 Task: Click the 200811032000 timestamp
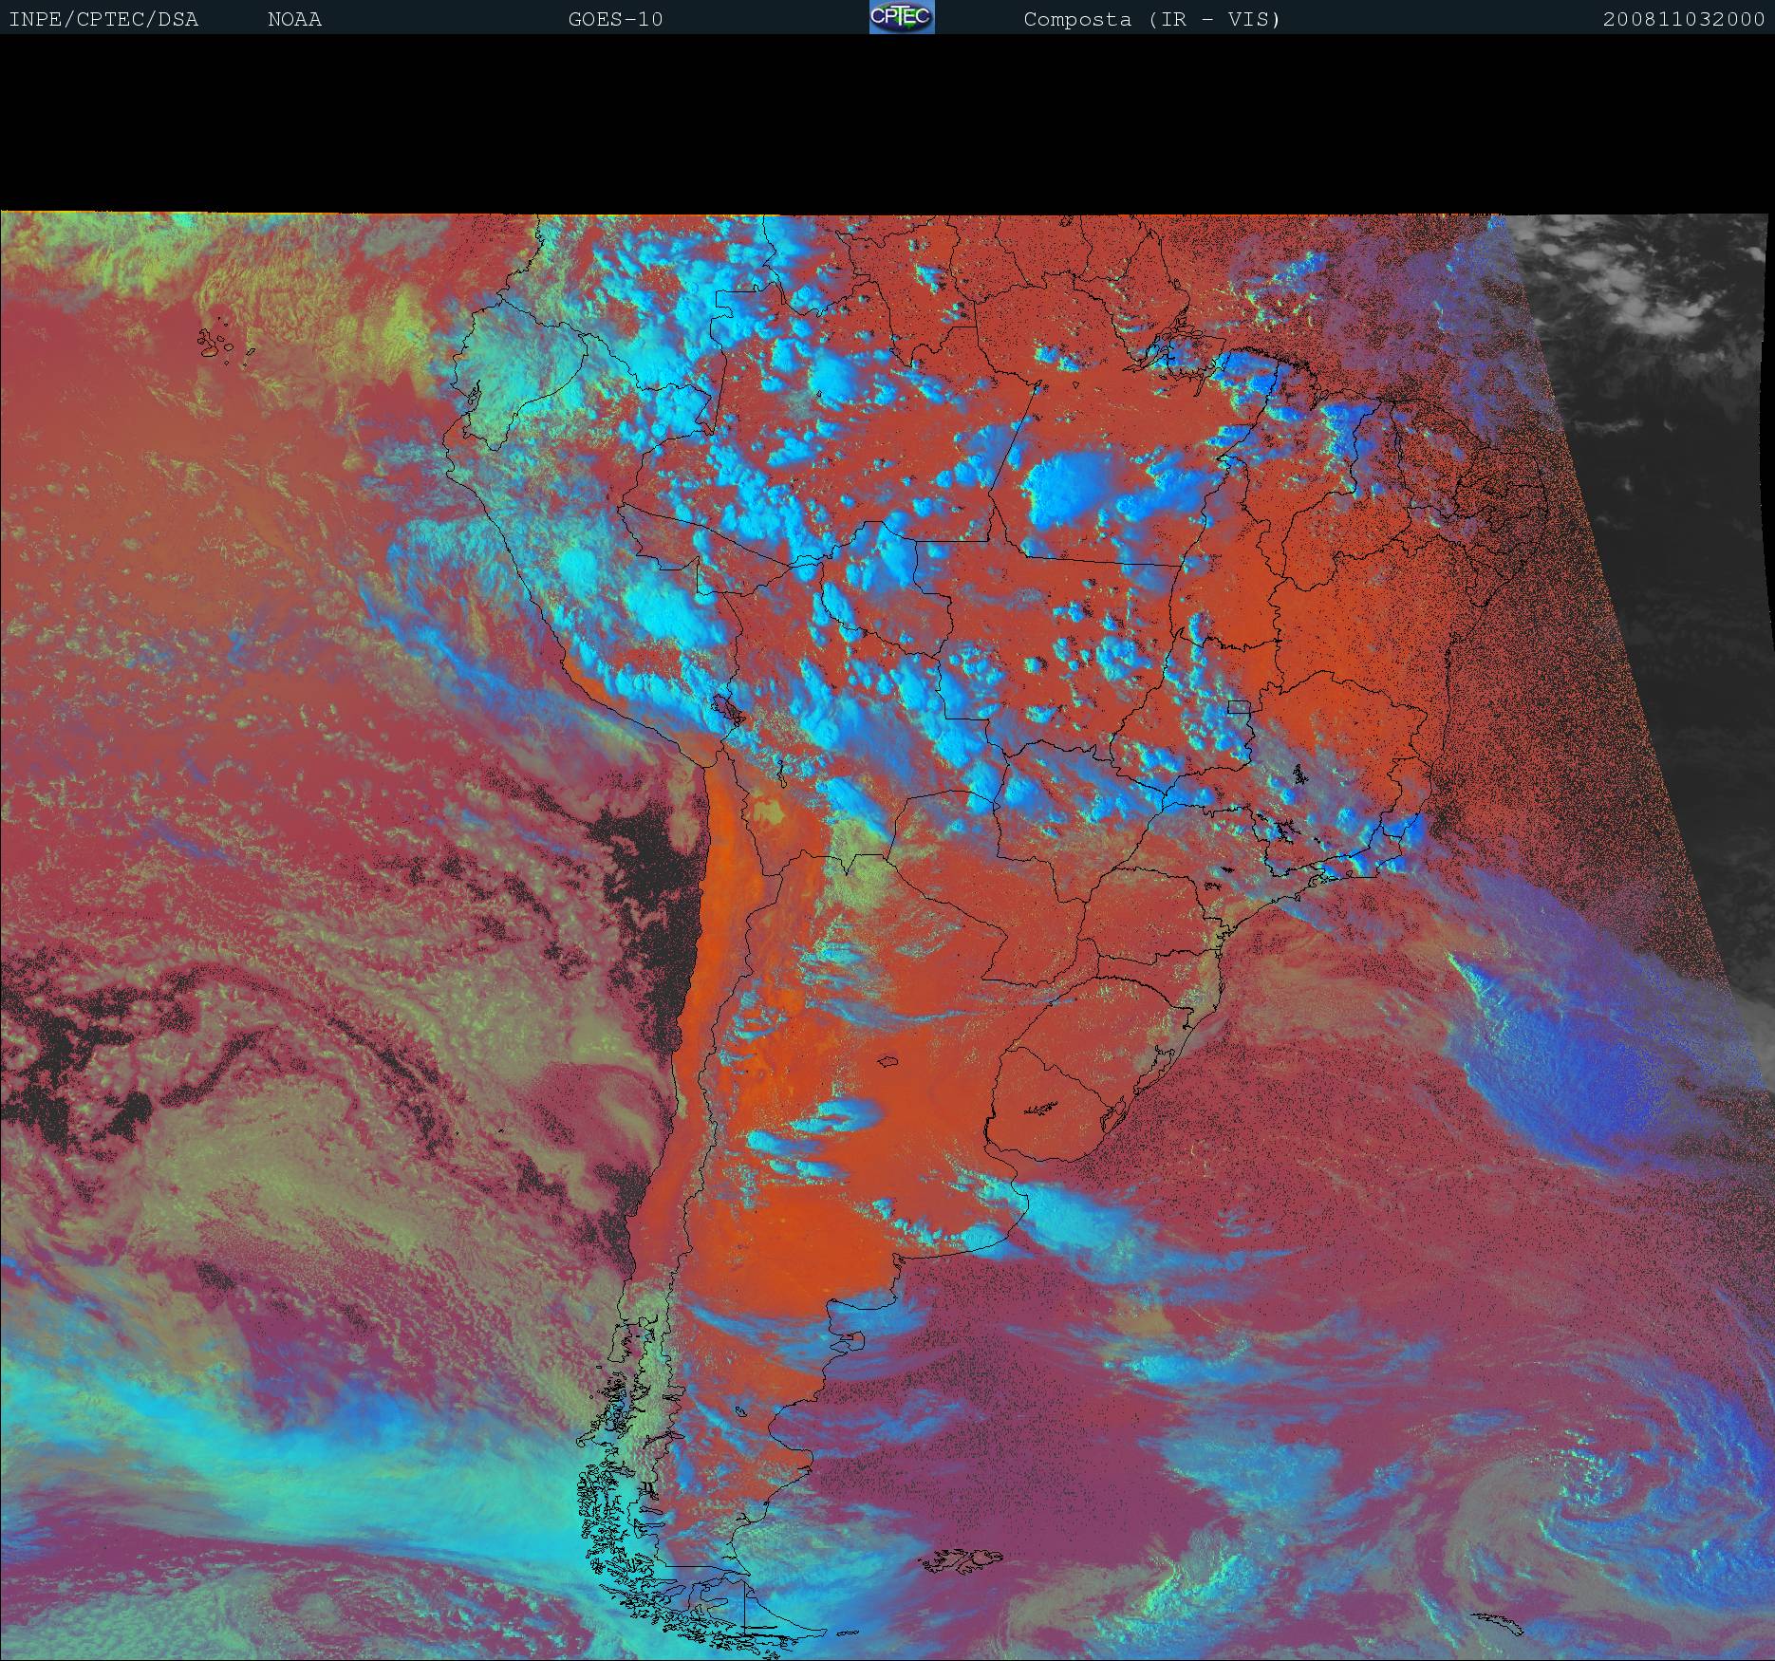click(1683, 19)
